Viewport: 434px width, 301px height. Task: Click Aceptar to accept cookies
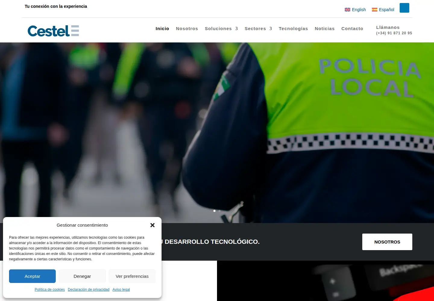coord(32,276)
